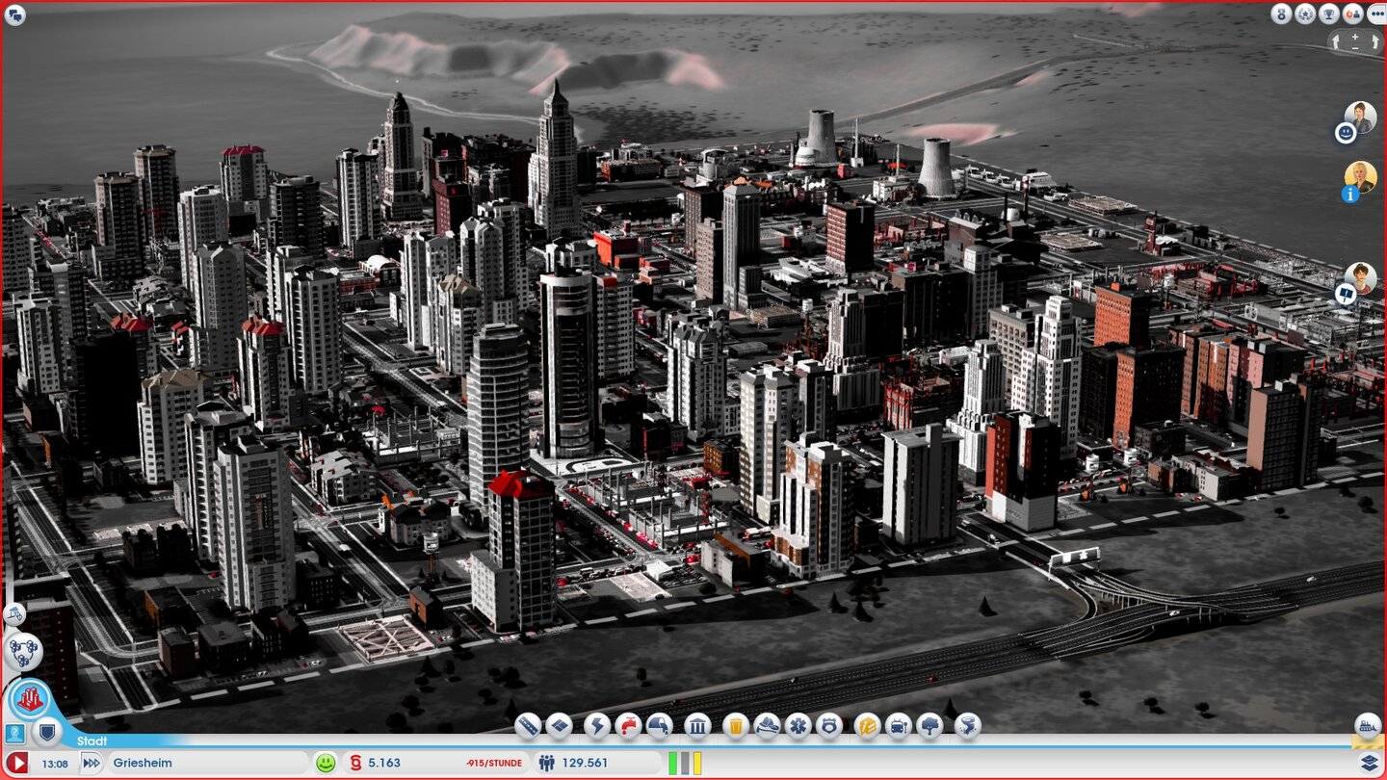Open the Waste disposal trash can menu

736,725
